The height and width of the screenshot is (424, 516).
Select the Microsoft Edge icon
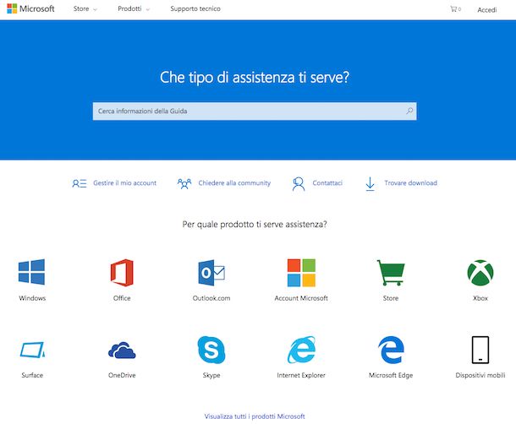[x=391, y=350]
